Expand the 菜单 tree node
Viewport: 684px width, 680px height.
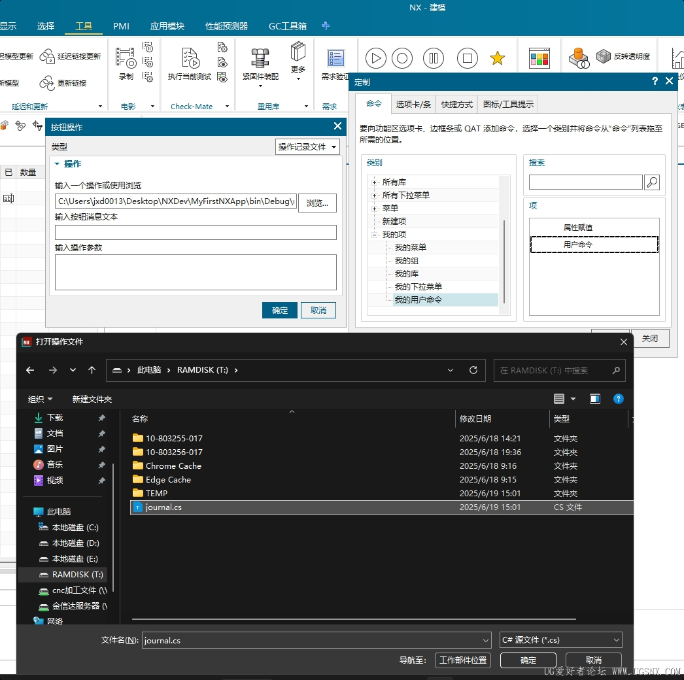tap(374, 209)
